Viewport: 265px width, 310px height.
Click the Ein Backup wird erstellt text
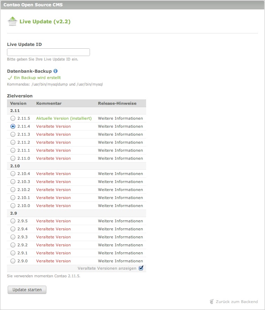point(37,78)
